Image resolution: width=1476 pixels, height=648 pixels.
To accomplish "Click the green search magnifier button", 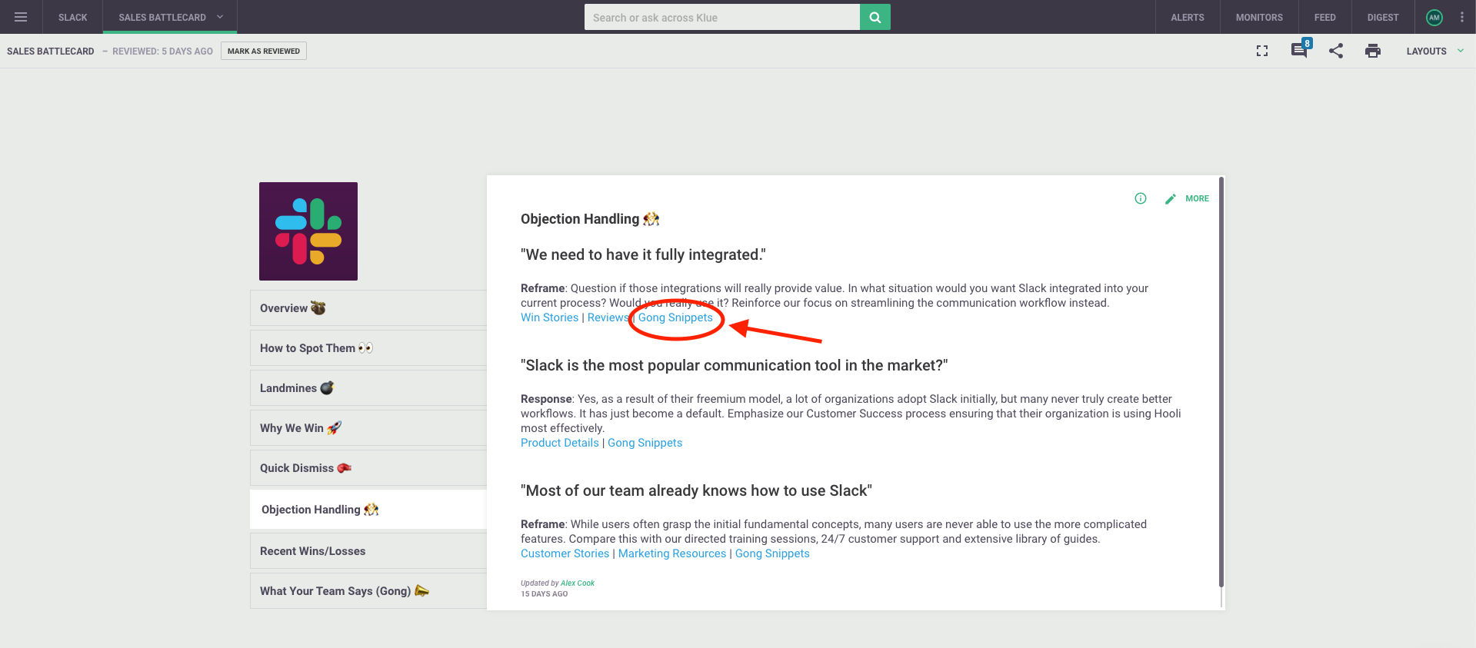I will coord(875,17).
